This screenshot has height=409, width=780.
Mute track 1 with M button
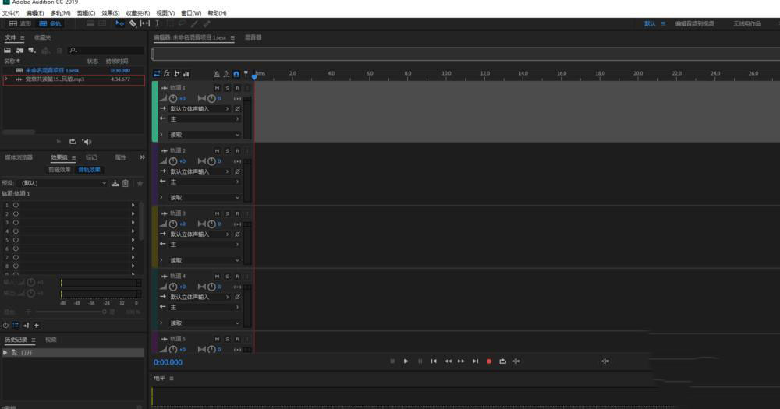[218, 88]
